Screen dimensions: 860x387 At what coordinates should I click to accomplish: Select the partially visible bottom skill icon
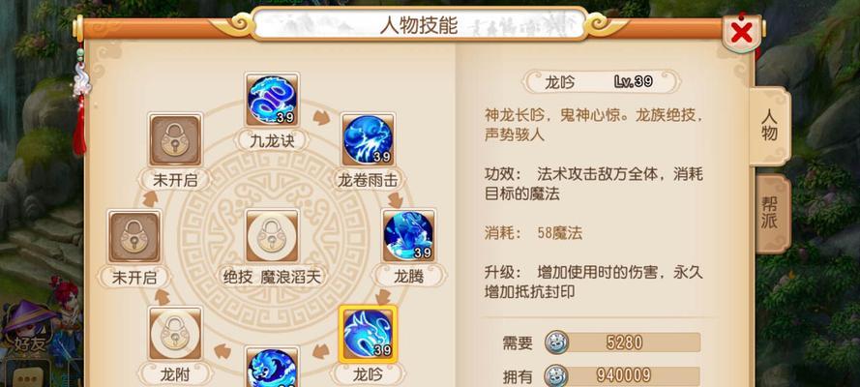click(272, 367)
